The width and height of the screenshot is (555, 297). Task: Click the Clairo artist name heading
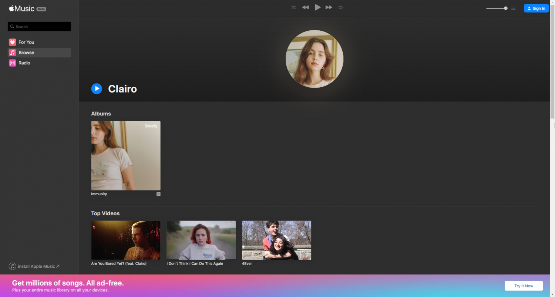click(122, 89)
